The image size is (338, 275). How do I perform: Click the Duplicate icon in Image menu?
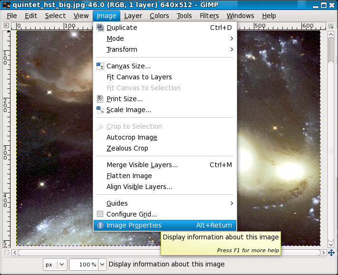pos(100,28)
